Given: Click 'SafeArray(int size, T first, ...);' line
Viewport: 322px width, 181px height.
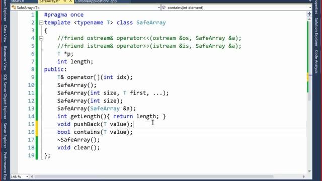Looking at the screenshot, I should 113,93.
